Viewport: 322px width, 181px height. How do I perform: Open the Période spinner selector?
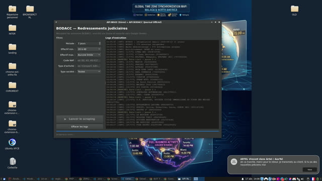[89, 44]
